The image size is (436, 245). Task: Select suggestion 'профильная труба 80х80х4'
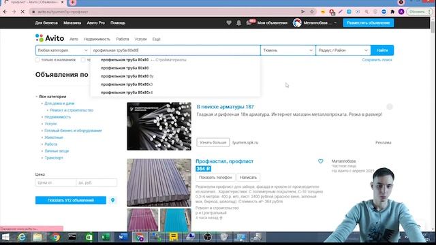pyautogui.click(x=175, y=93)
